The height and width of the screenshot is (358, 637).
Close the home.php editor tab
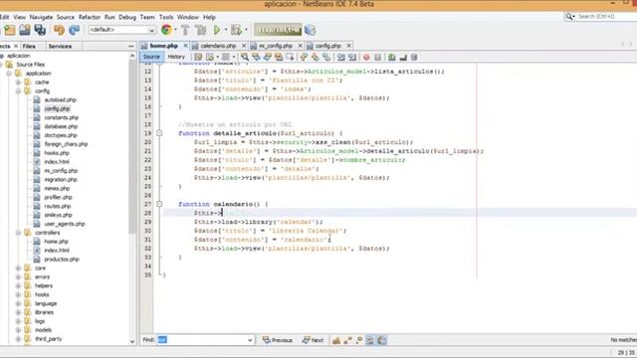pyautogui.click(x=185, y=46)
